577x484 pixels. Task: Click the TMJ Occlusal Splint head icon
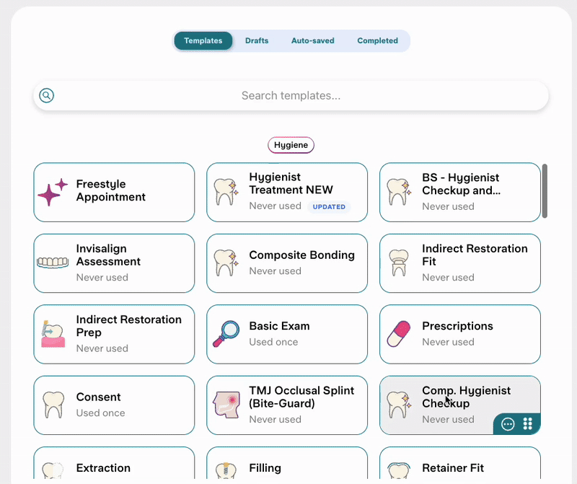226,405
